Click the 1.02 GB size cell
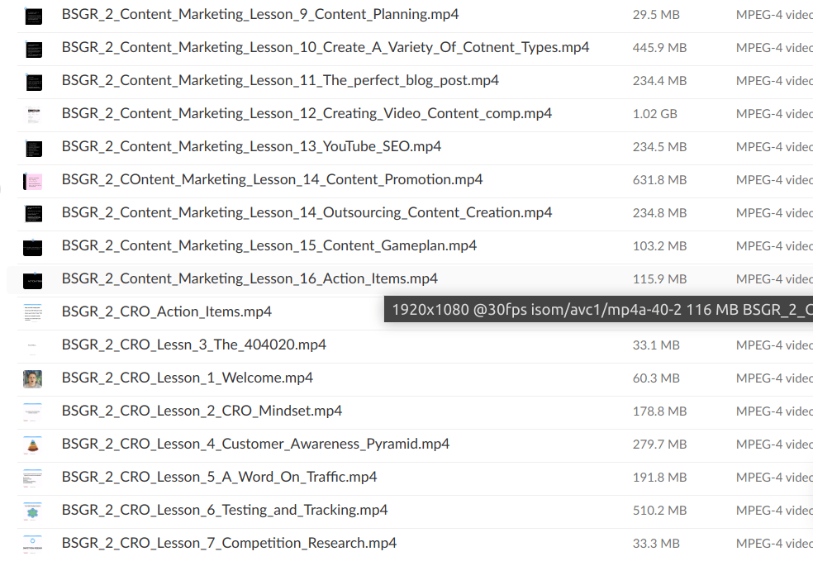 point(654,113)
